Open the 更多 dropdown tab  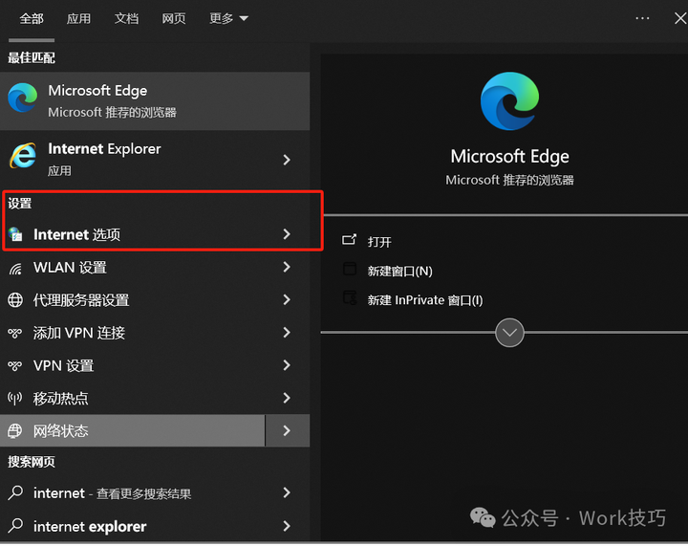click(228, 18)
